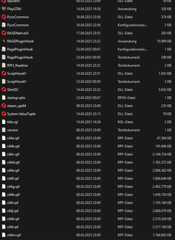Image resolution: width=175 pixels, height=240 pixels.
Task: Click the version file name
Action: click(x=13, y=130)
